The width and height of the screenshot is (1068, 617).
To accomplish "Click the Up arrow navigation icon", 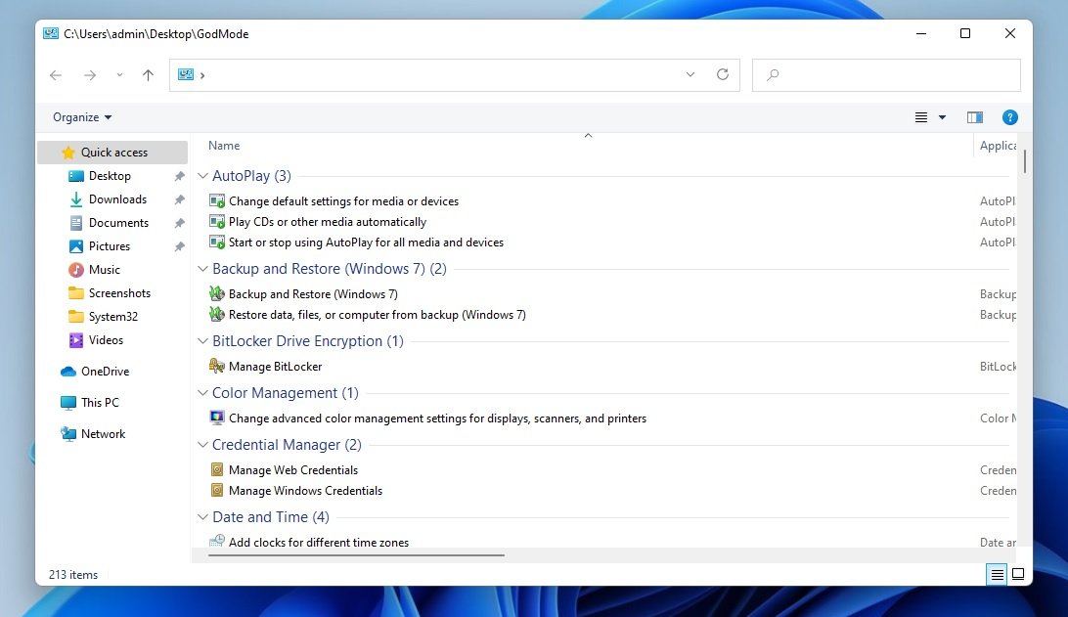I will tap(148, 75).
